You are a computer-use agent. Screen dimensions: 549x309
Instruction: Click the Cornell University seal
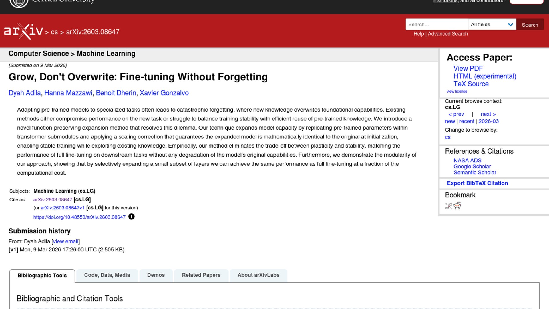coord(19,3)
